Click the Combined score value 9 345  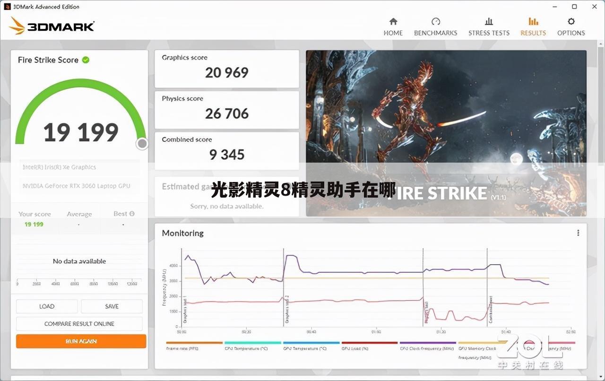coord(227,155)
